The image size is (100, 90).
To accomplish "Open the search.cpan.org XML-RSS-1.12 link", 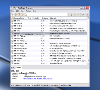I will tap(38, 78).
